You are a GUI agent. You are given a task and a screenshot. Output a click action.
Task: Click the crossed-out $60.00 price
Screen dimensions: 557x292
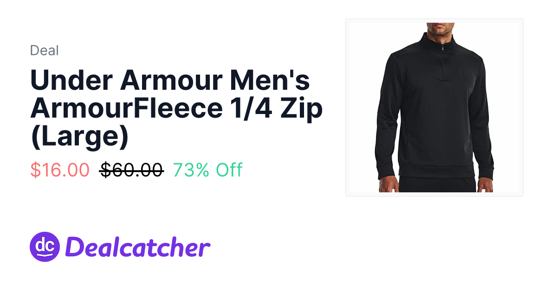click(x=131, y=170)
